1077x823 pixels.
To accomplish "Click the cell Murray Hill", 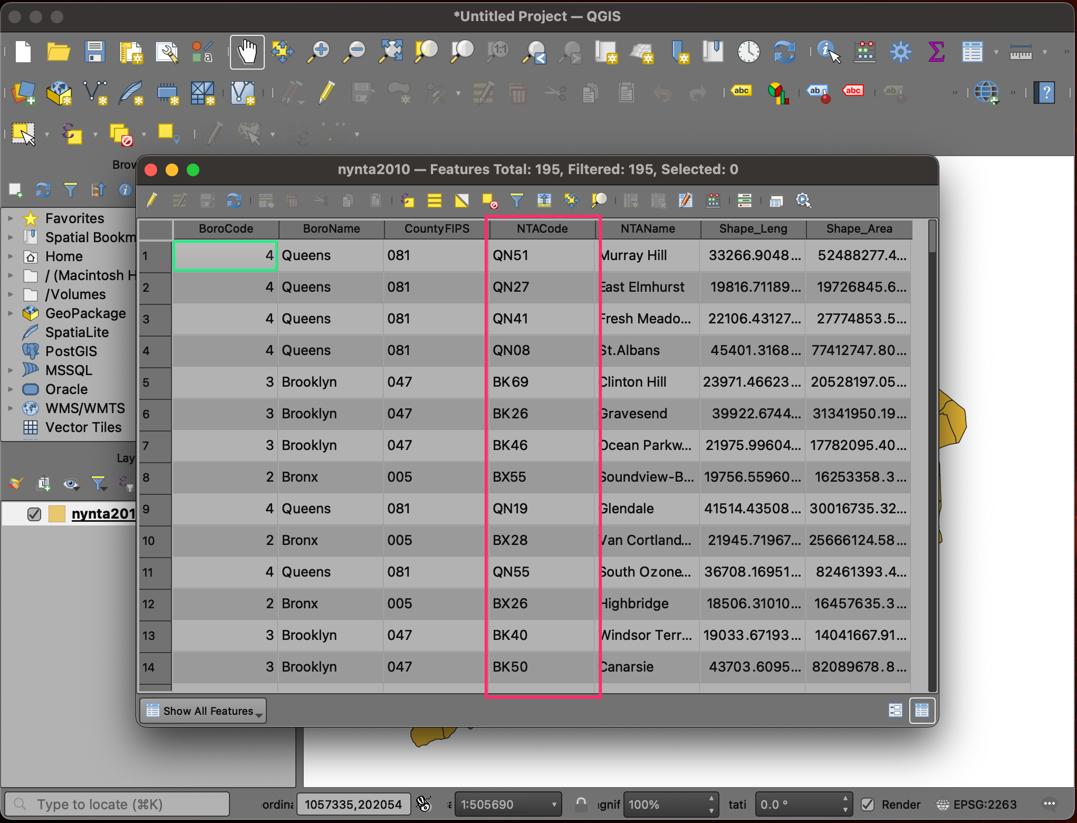I will 647,255.
